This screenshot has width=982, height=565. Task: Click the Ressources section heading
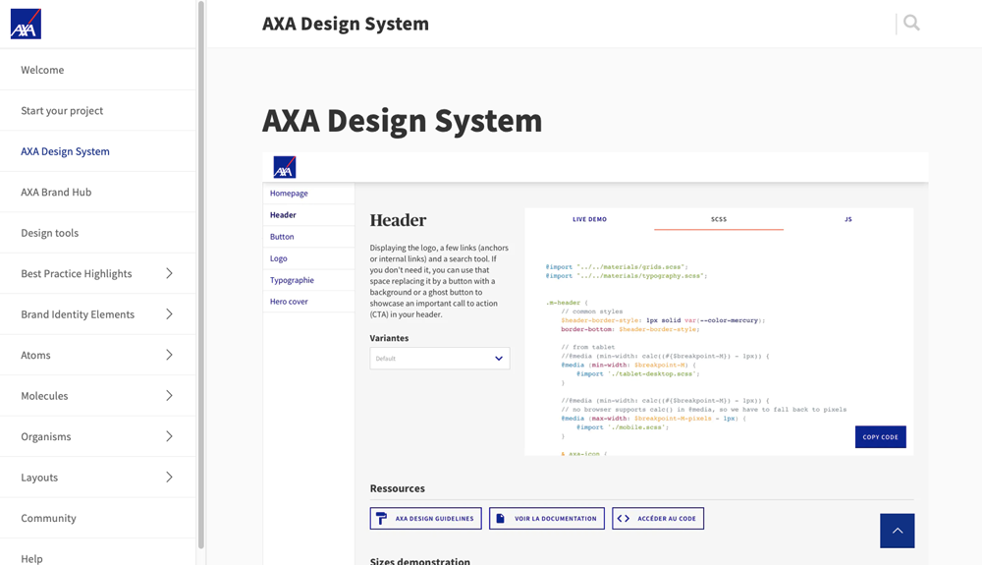[397, 488]
